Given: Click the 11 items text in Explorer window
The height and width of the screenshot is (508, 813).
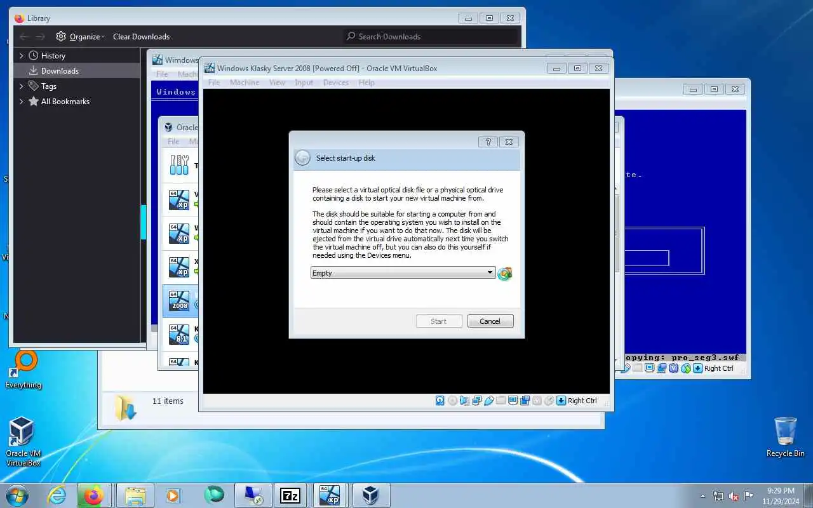Looking at the screenshot, I should pos(168,401).
